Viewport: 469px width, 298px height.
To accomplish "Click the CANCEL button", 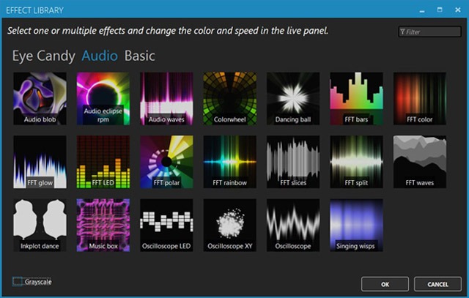I will tap(438, 284).
